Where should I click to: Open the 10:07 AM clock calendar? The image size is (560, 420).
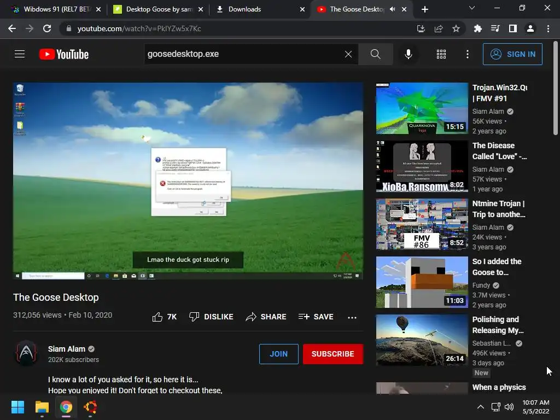coord(536,407)
